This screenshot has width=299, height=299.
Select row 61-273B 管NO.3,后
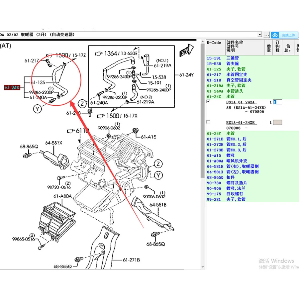(252, 150)
